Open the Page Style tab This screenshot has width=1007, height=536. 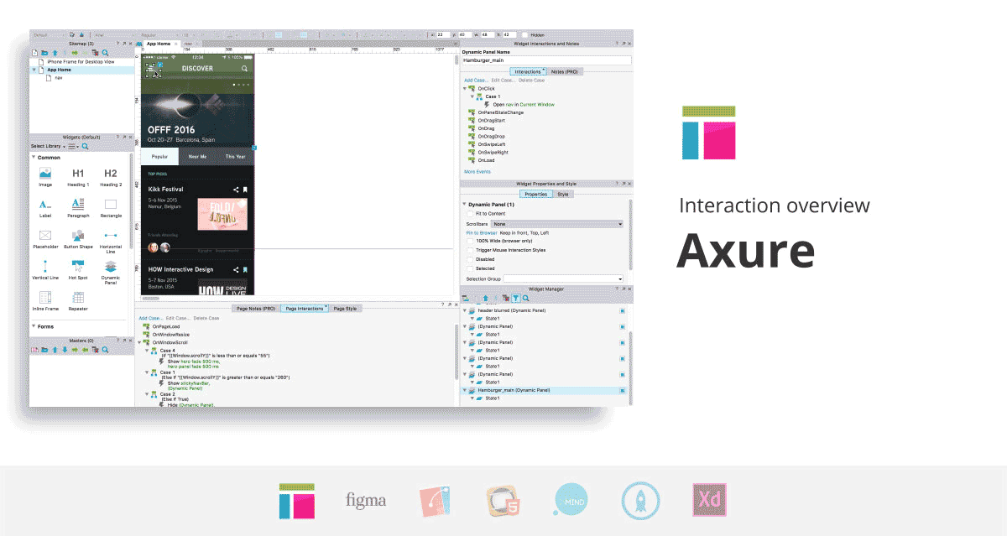click(346, 309)
